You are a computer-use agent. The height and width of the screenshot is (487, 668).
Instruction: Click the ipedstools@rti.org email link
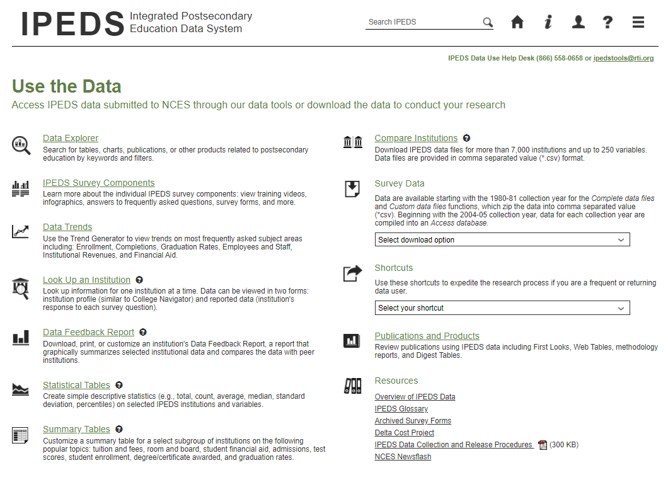(x=623, y=58)
